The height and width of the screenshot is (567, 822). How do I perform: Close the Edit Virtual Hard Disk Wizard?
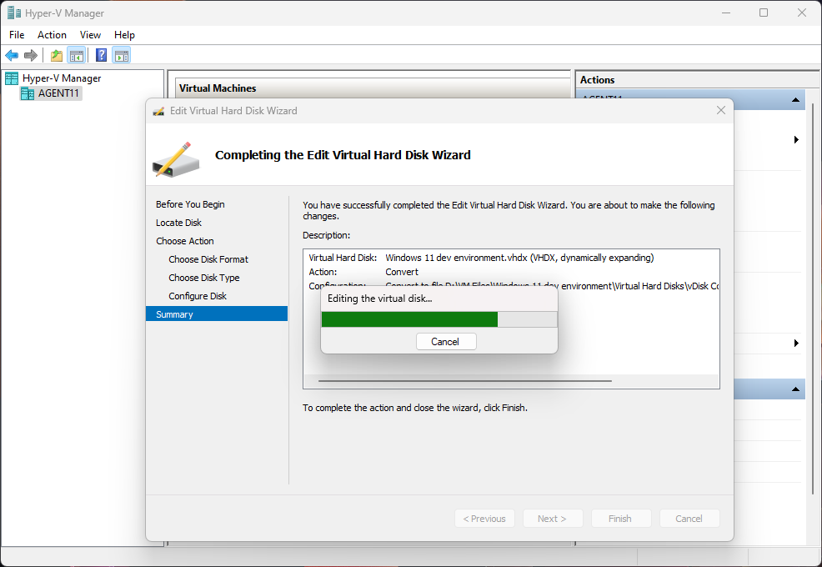[720, 110]
